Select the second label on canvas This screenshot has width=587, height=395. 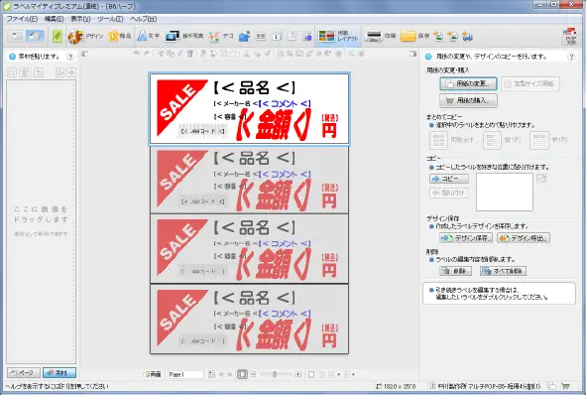click(x=249, y=180)
